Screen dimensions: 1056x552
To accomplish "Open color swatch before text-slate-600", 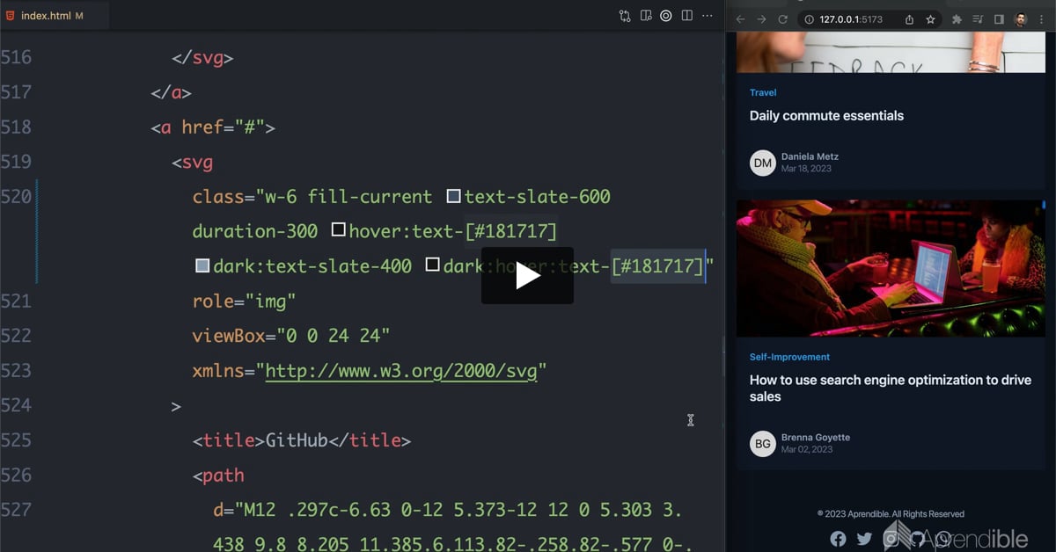I will tap(453, 196).
